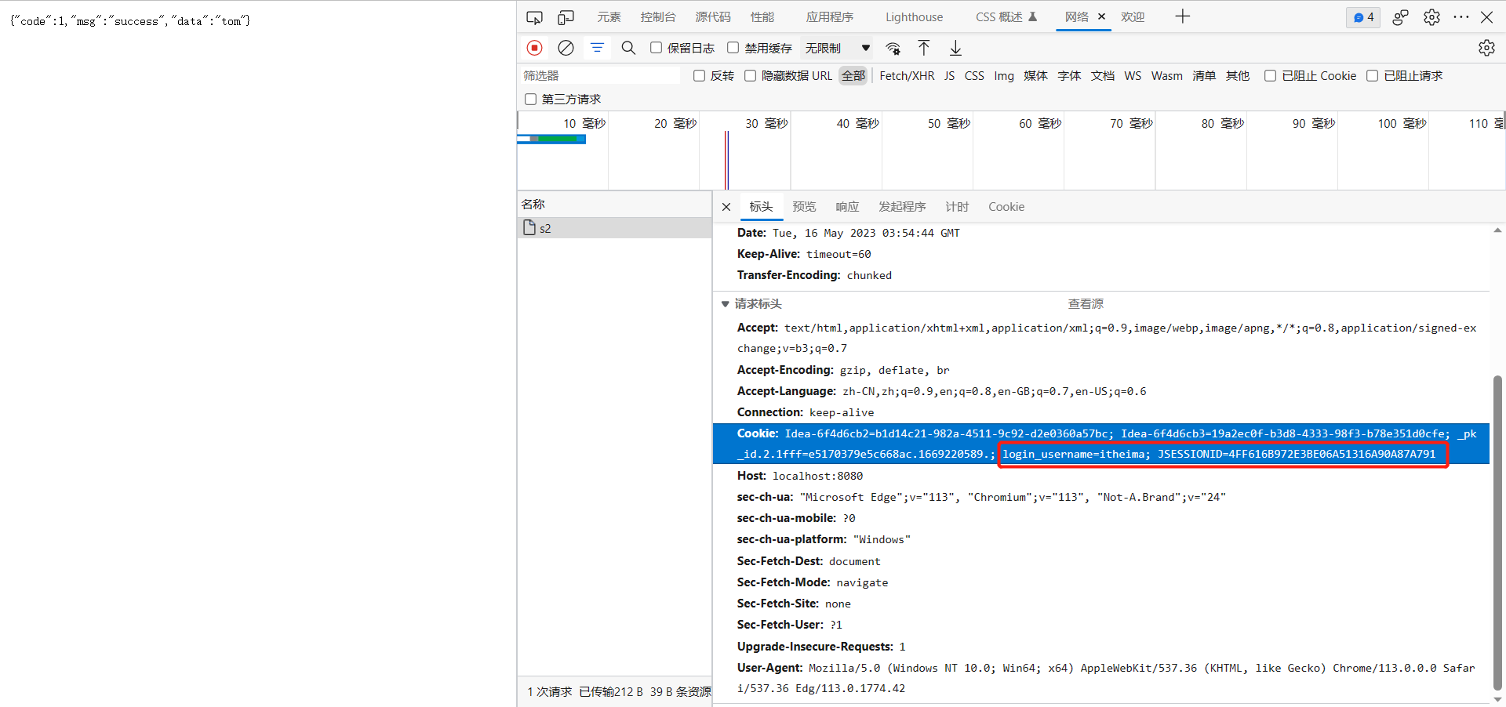
Task: Focus the filter (筛选器) input field
Action: 600,75
